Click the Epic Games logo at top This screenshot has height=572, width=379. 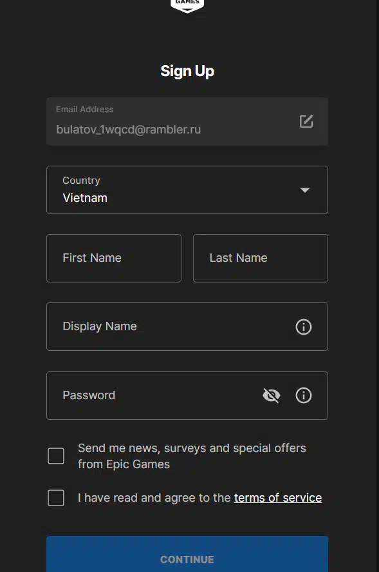click(x=187, y=6)
